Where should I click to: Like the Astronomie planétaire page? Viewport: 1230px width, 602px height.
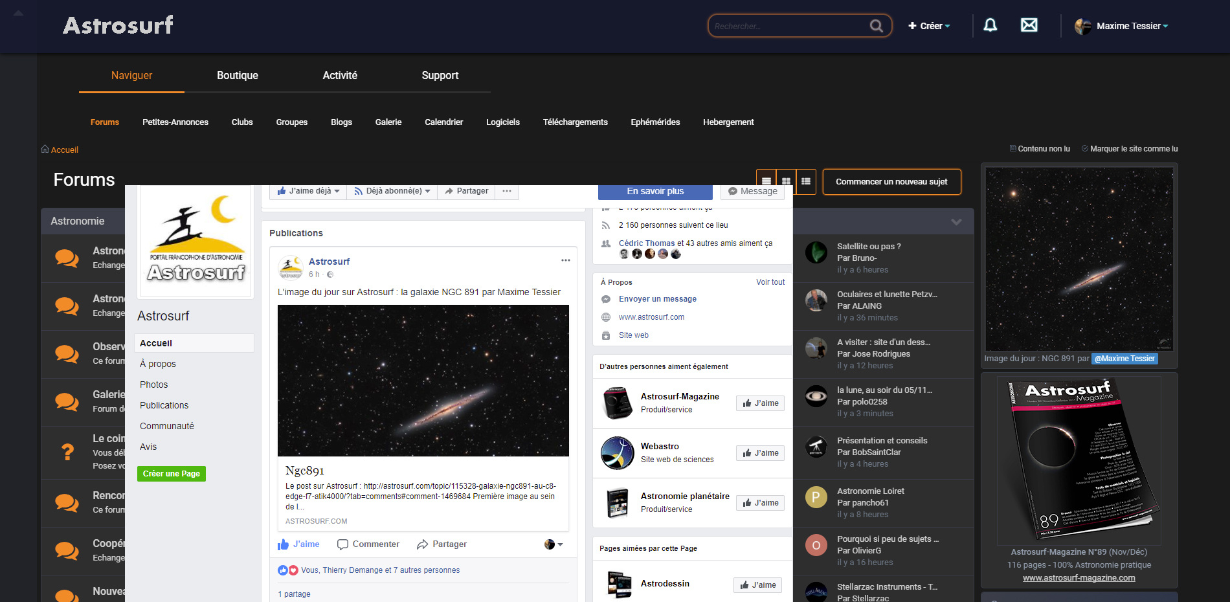point(760,503)
